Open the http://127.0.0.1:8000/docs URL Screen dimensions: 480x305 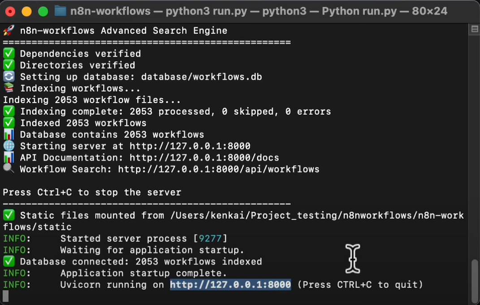coord(204,158)
